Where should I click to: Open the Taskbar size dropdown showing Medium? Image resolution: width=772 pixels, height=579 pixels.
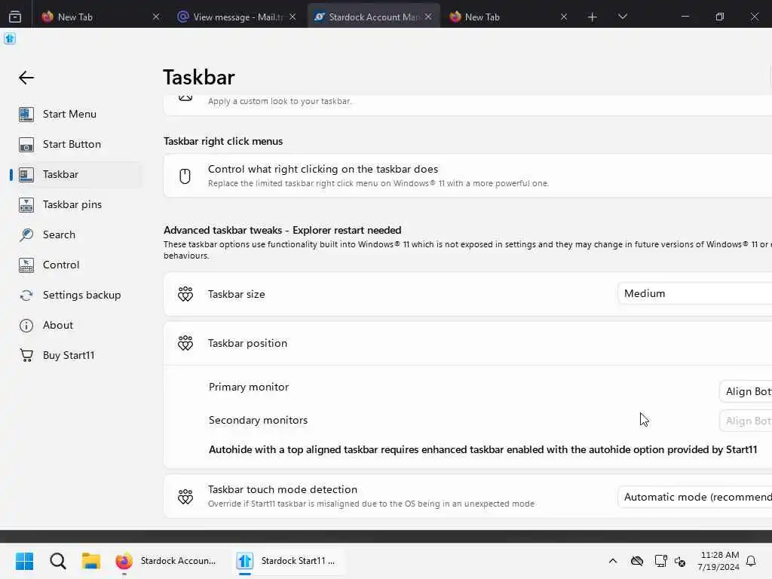coord(694,293)
